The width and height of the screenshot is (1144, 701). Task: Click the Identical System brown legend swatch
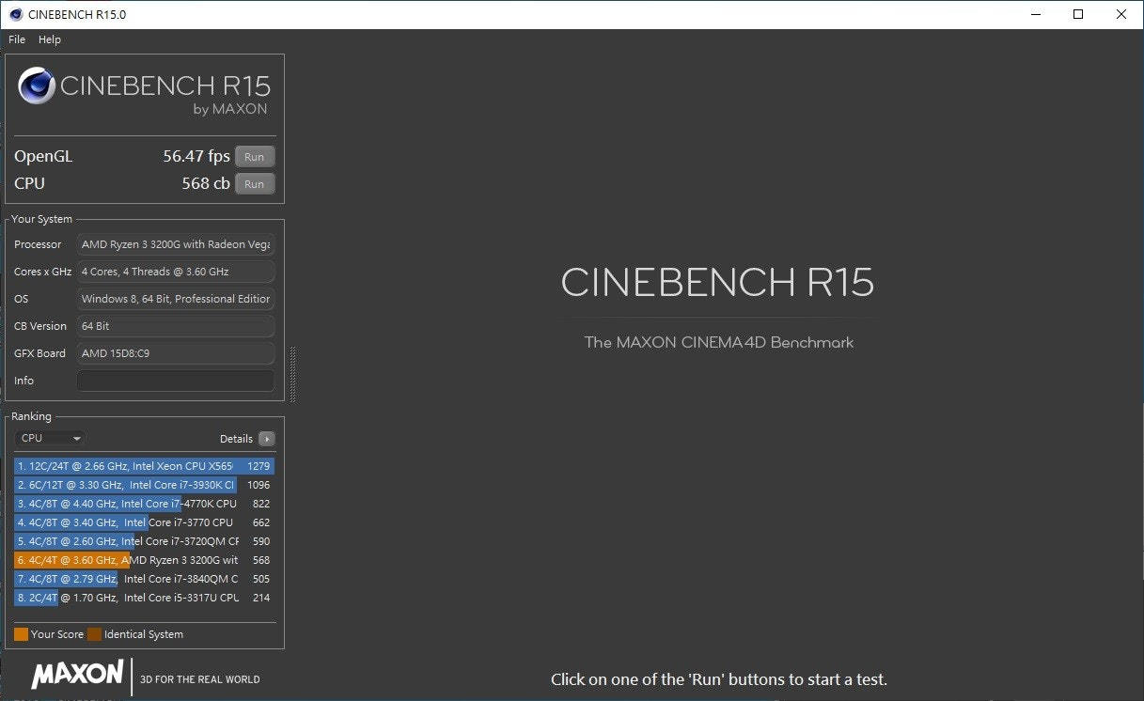point(94,634)
